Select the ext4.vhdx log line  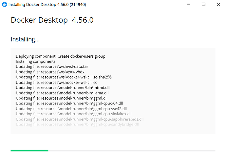pos(50,72)
